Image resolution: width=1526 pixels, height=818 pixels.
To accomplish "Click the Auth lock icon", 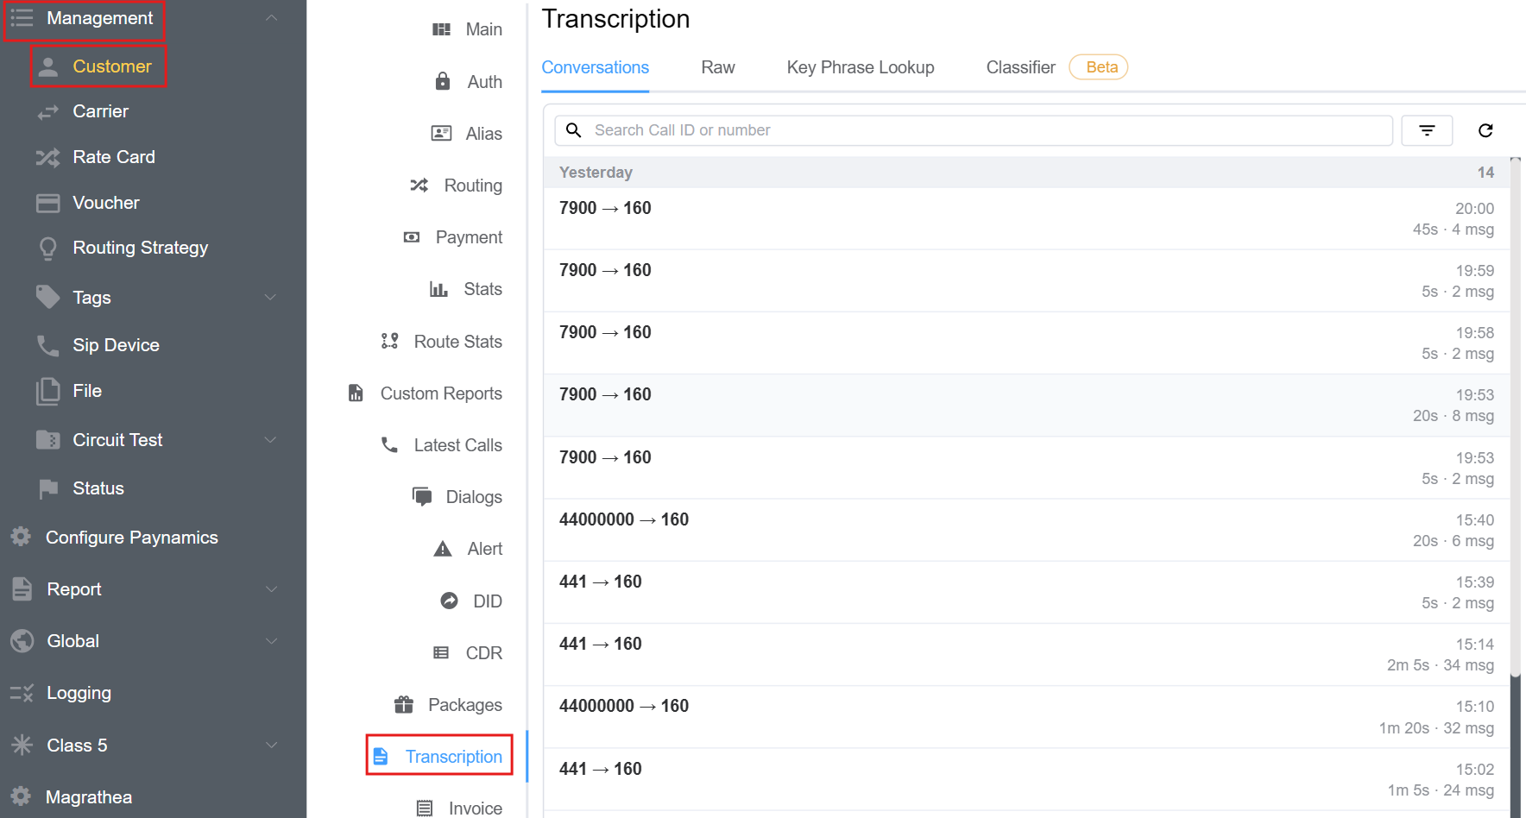I will pos(443,81).
